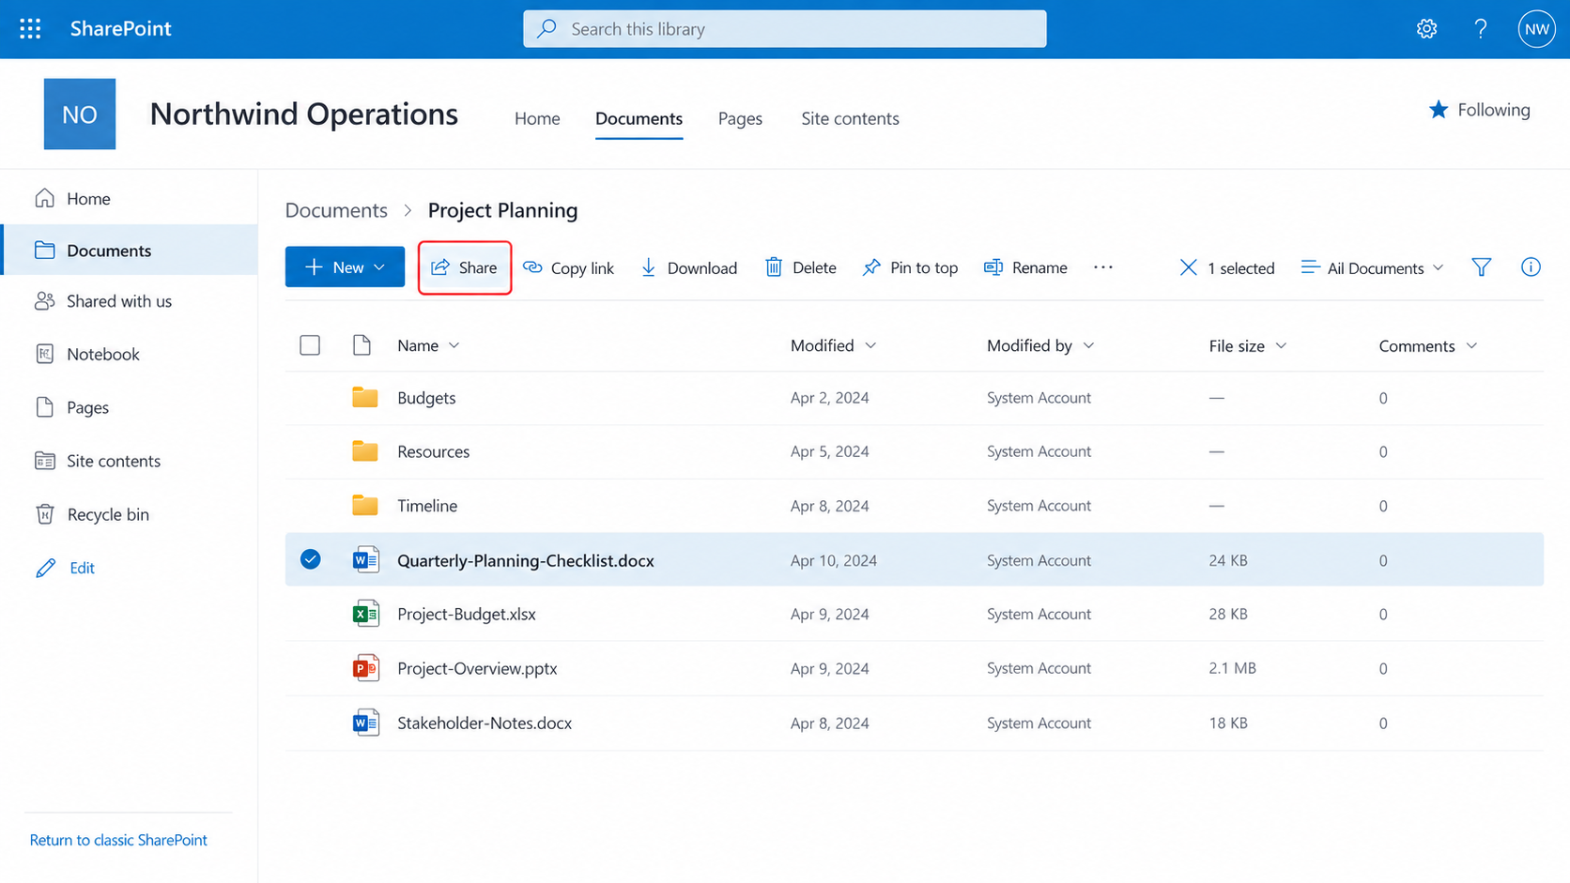Image resolution: width=1570 pixels, height=883 pixels.
Task: Open the New button dropdown chevron
Action: [x=379, y=267]
